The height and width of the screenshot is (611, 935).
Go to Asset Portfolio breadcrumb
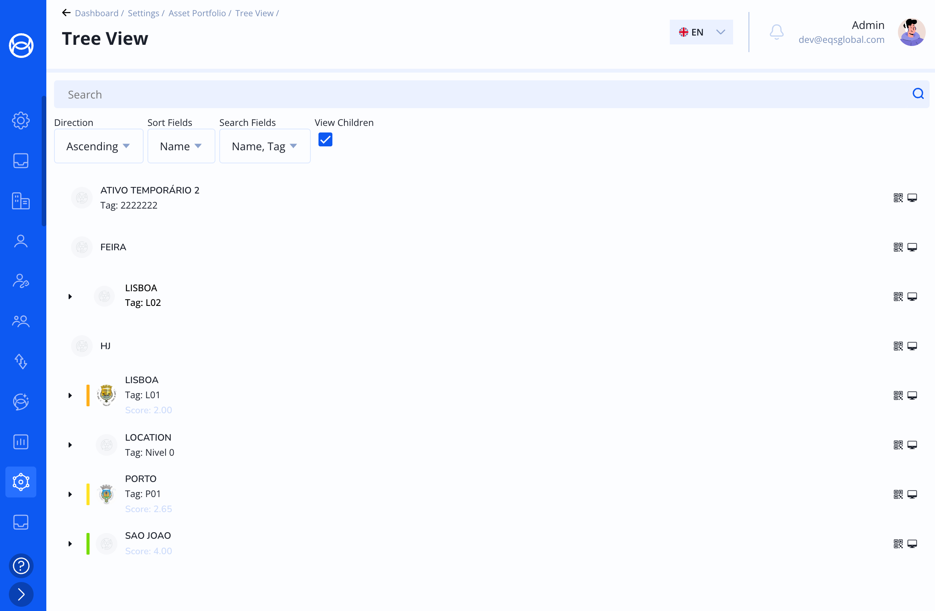tap(197, 13)
